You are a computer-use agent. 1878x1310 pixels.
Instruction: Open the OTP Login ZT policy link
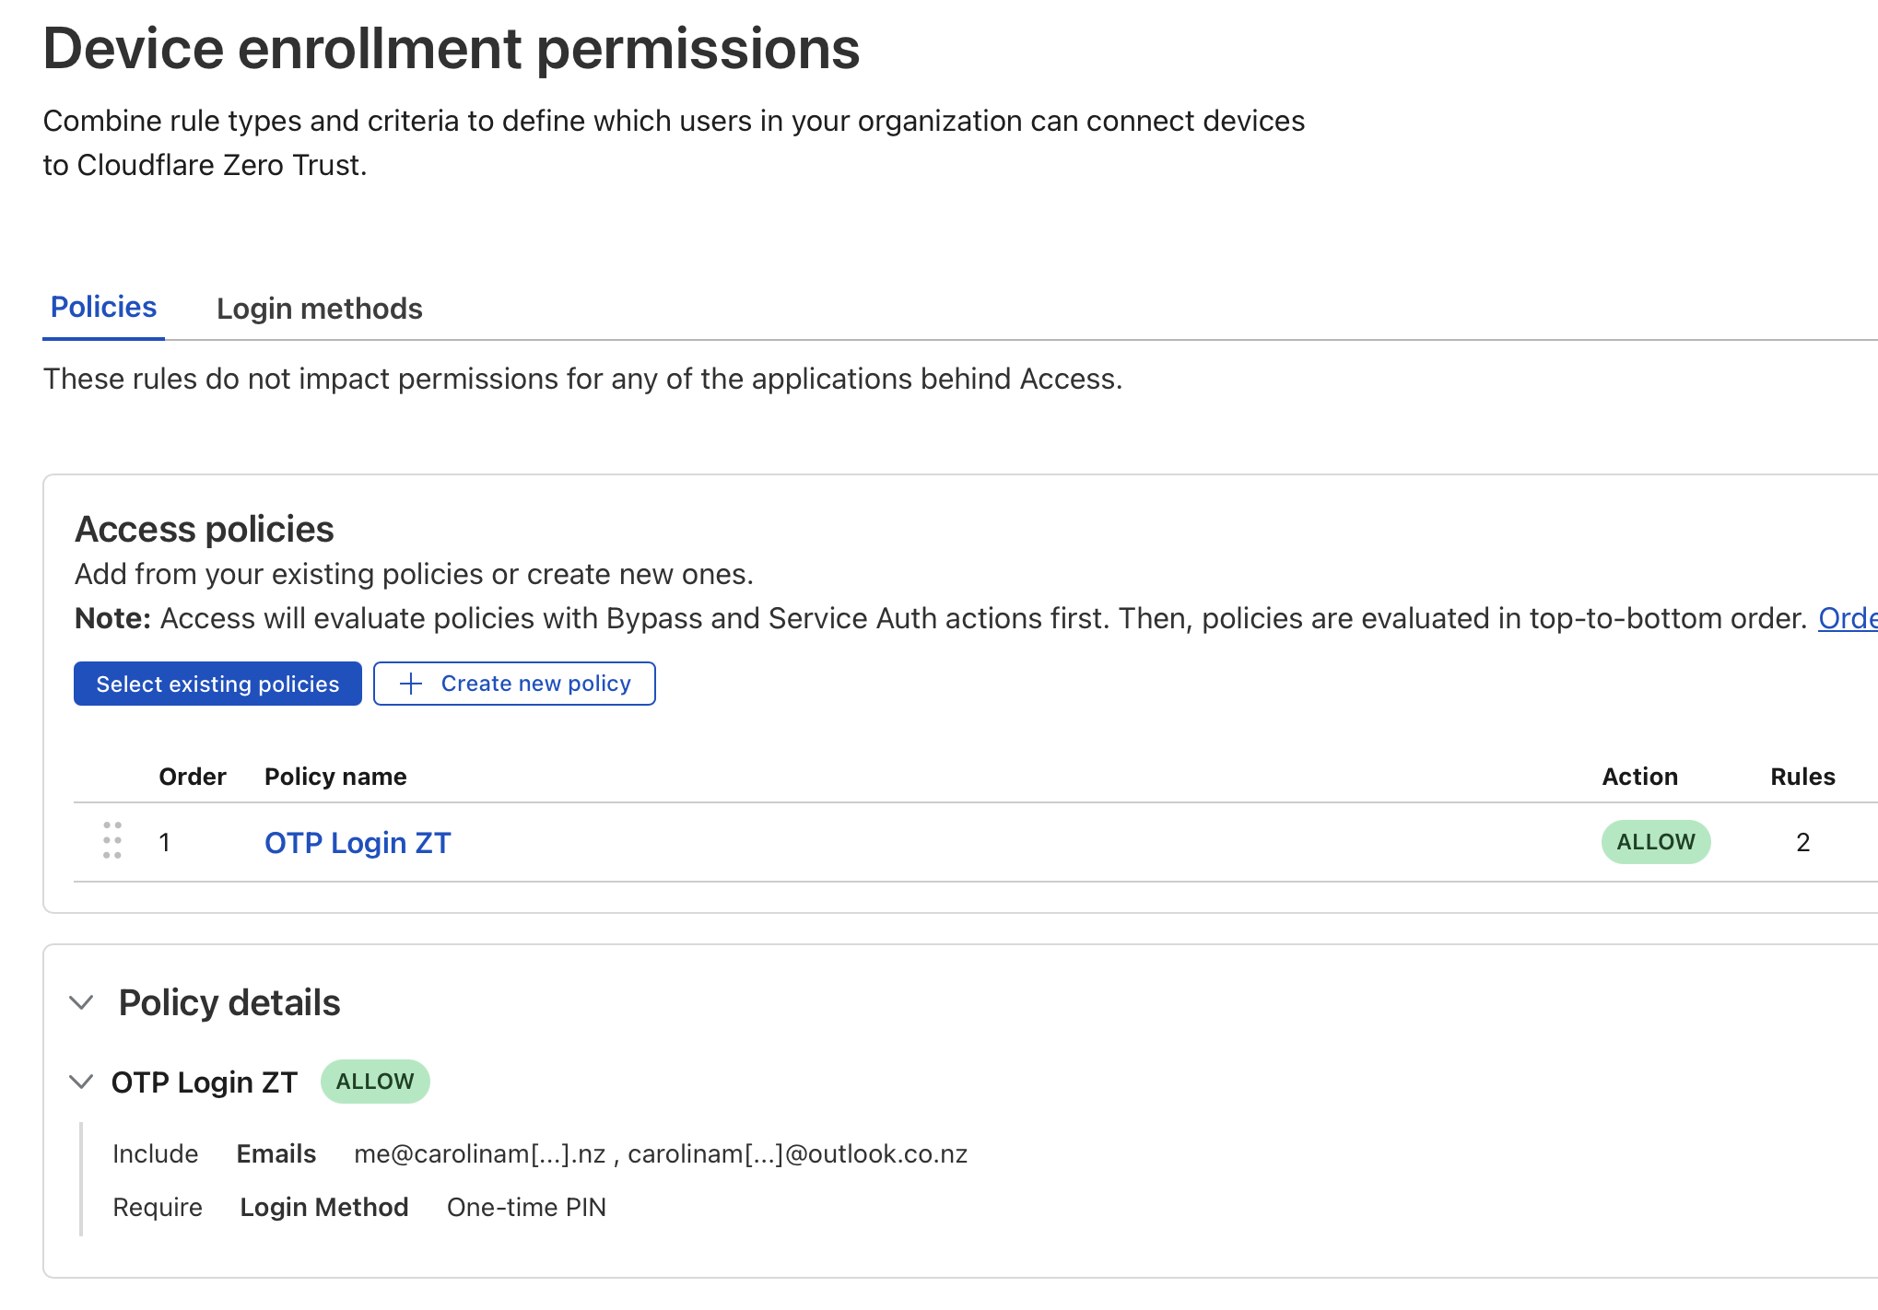click(358, 843)
